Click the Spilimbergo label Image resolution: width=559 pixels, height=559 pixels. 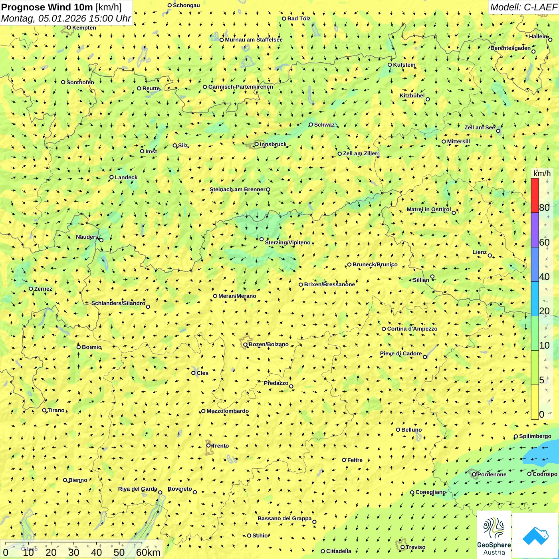click(535, 436)
